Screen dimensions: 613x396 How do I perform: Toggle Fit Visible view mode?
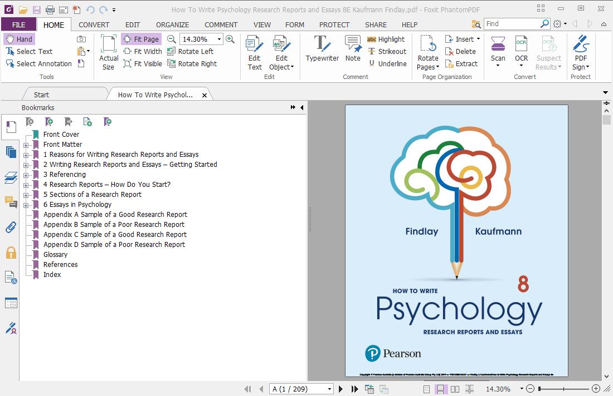pyautogui.click(x=142, y=63)
